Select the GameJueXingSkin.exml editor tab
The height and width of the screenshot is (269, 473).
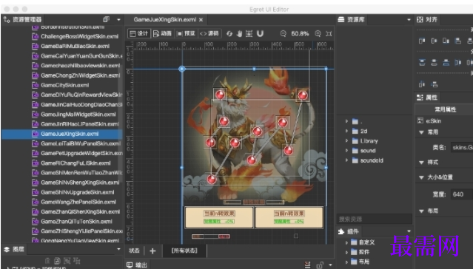(165, 19)
